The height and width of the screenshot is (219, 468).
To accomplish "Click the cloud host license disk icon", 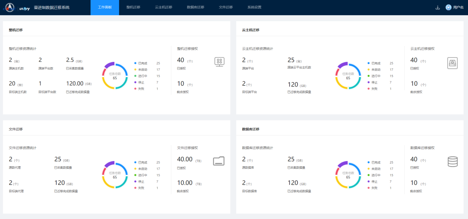I will click(452, 64).
